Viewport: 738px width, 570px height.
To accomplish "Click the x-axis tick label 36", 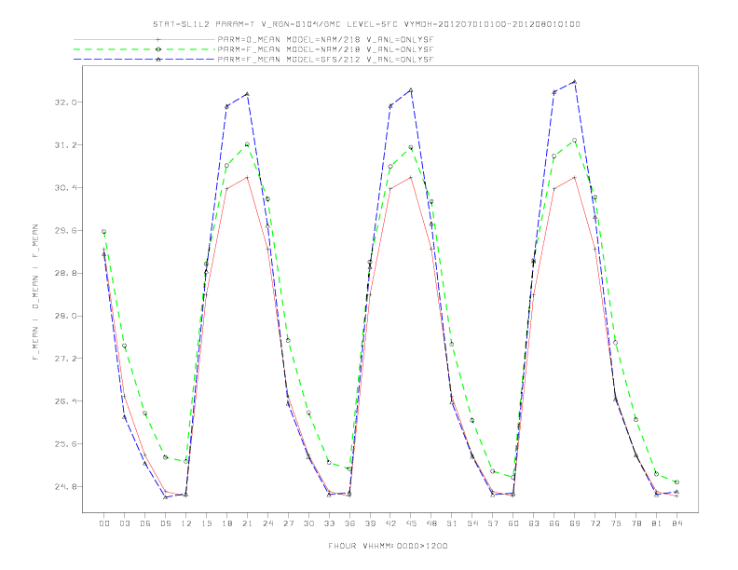I will [x=349, y=523].
